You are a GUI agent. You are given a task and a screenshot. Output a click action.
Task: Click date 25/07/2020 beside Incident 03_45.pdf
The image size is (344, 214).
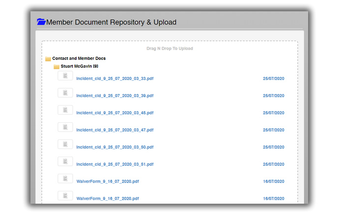273,113
